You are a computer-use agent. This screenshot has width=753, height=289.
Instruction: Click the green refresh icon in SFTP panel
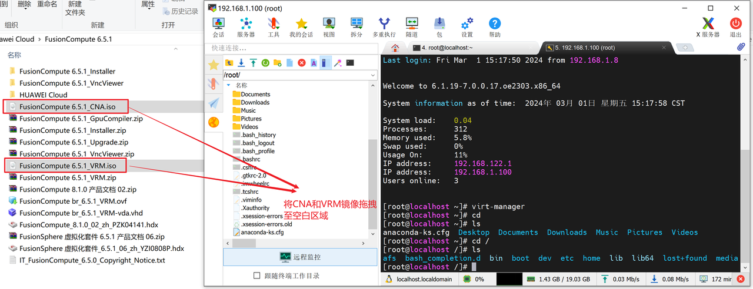[x=265, y=63]
